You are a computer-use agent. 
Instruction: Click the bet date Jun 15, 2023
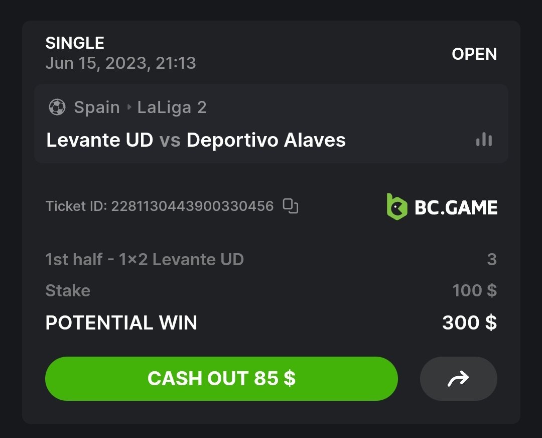coord(120,63)
